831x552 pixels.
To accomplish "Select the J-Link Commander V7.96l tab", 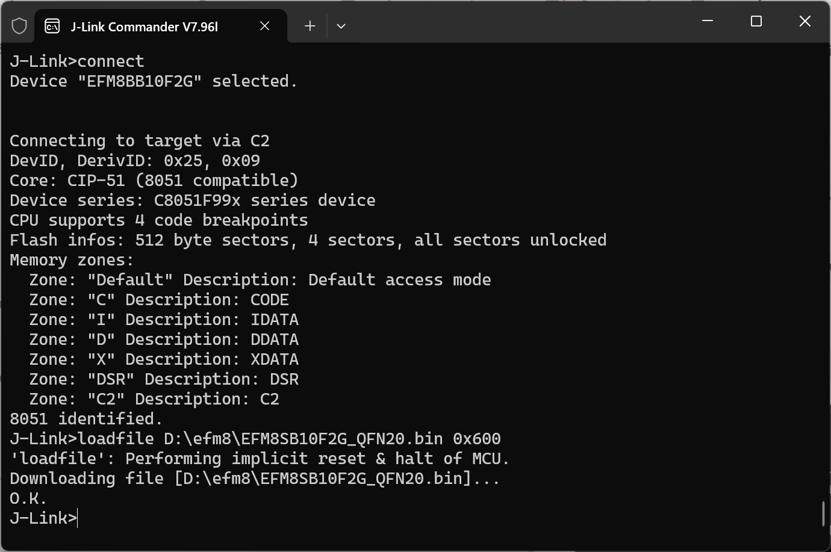I will [145, 26].
